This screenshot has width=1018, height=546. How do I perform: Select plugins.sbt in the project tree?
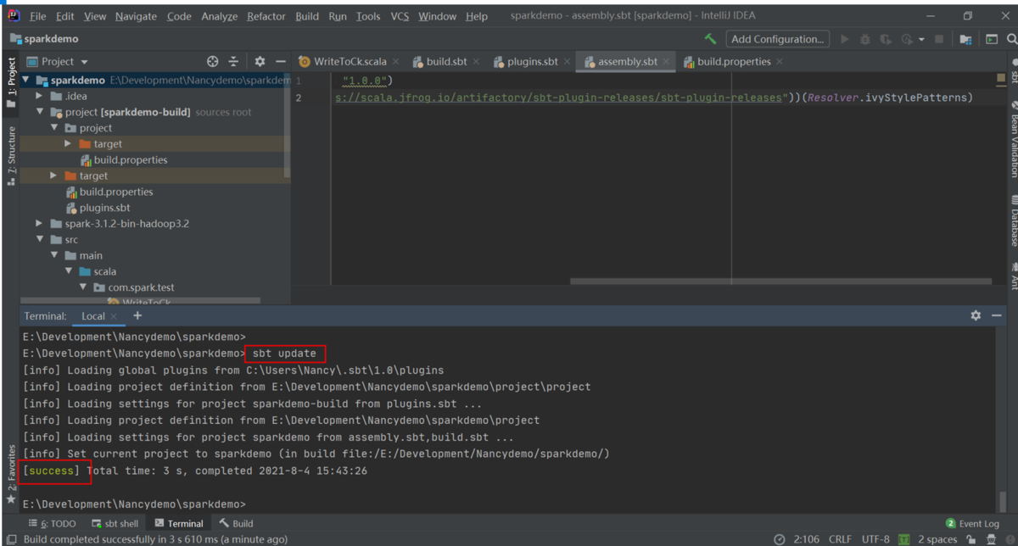[104, 208]
